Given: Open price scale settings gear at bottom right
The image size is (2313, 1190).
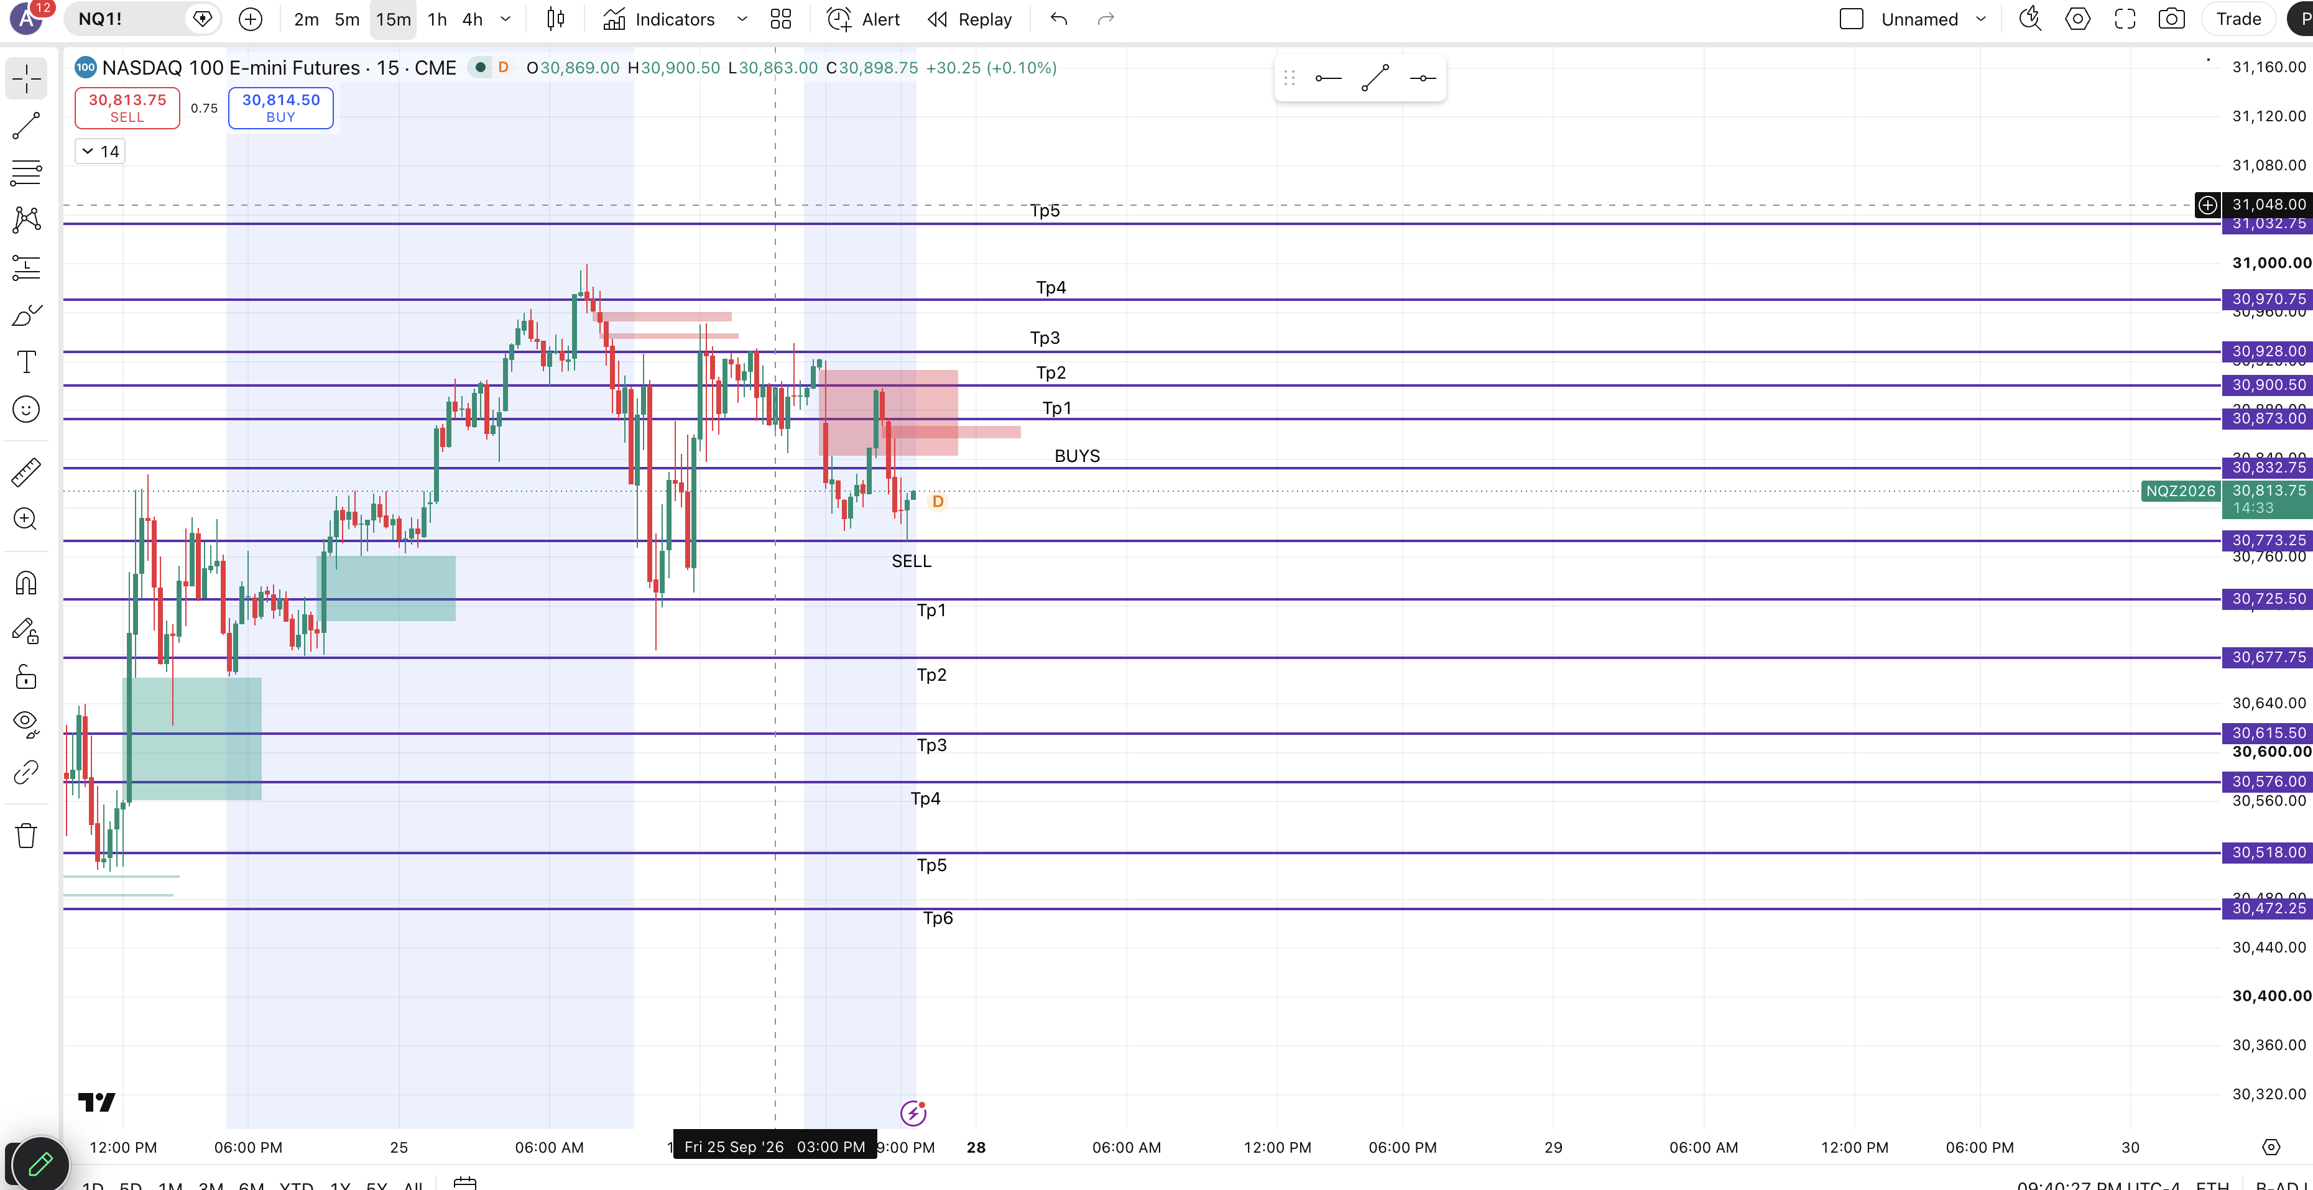Looking at the screenshot, I should pyautogui.click(x=2271, y=1147).
